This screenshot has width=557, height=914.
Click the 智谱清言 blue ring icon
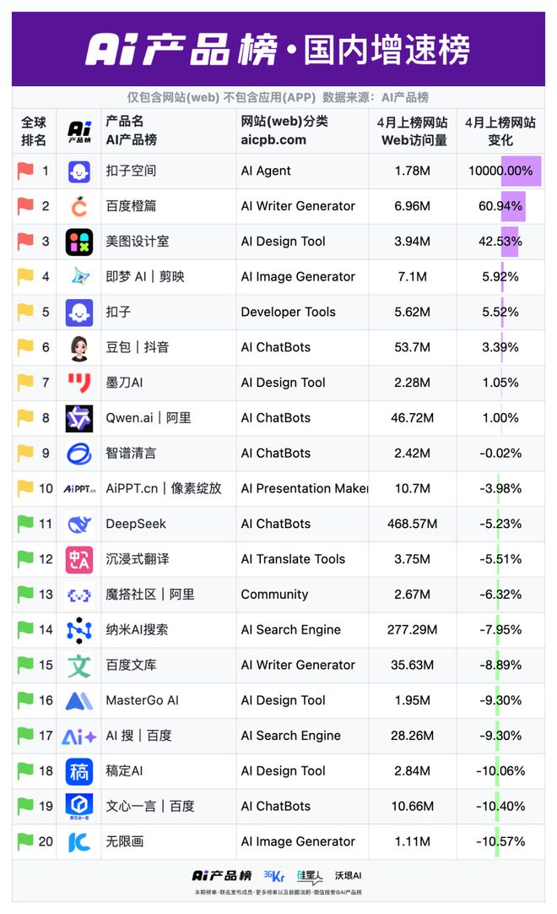tap(78, 454)
